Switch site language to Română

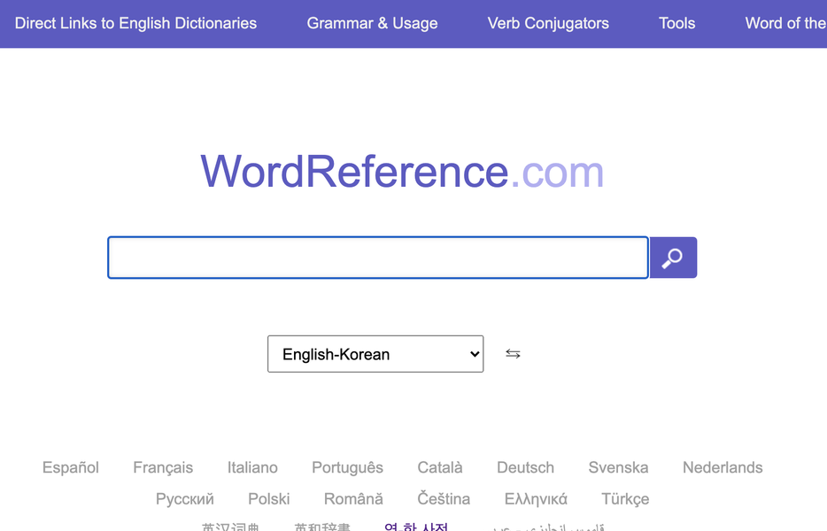(x=353, y=499)
